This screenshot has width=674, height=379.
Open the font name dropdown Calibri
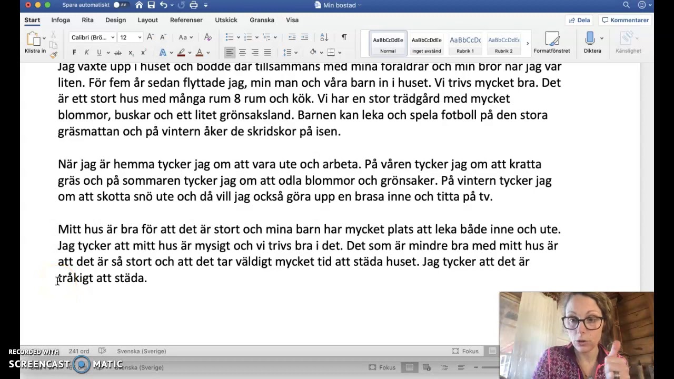[112, 37]
